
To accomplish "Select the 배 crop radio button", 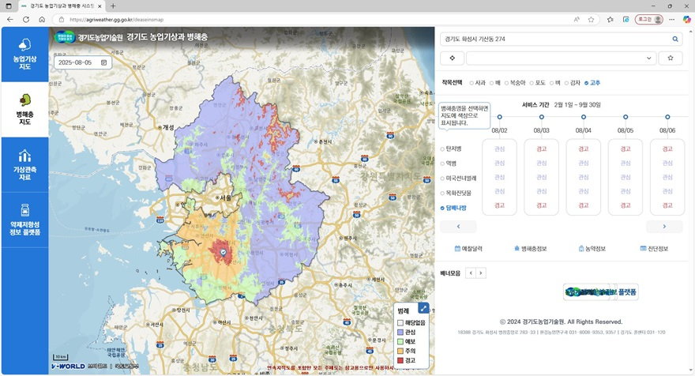I will (491, 83).
